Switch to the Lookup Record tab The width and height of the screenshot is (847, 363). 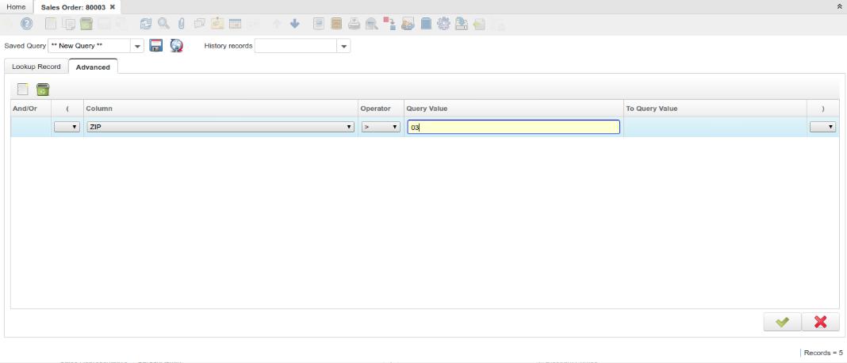click(36, 67)
